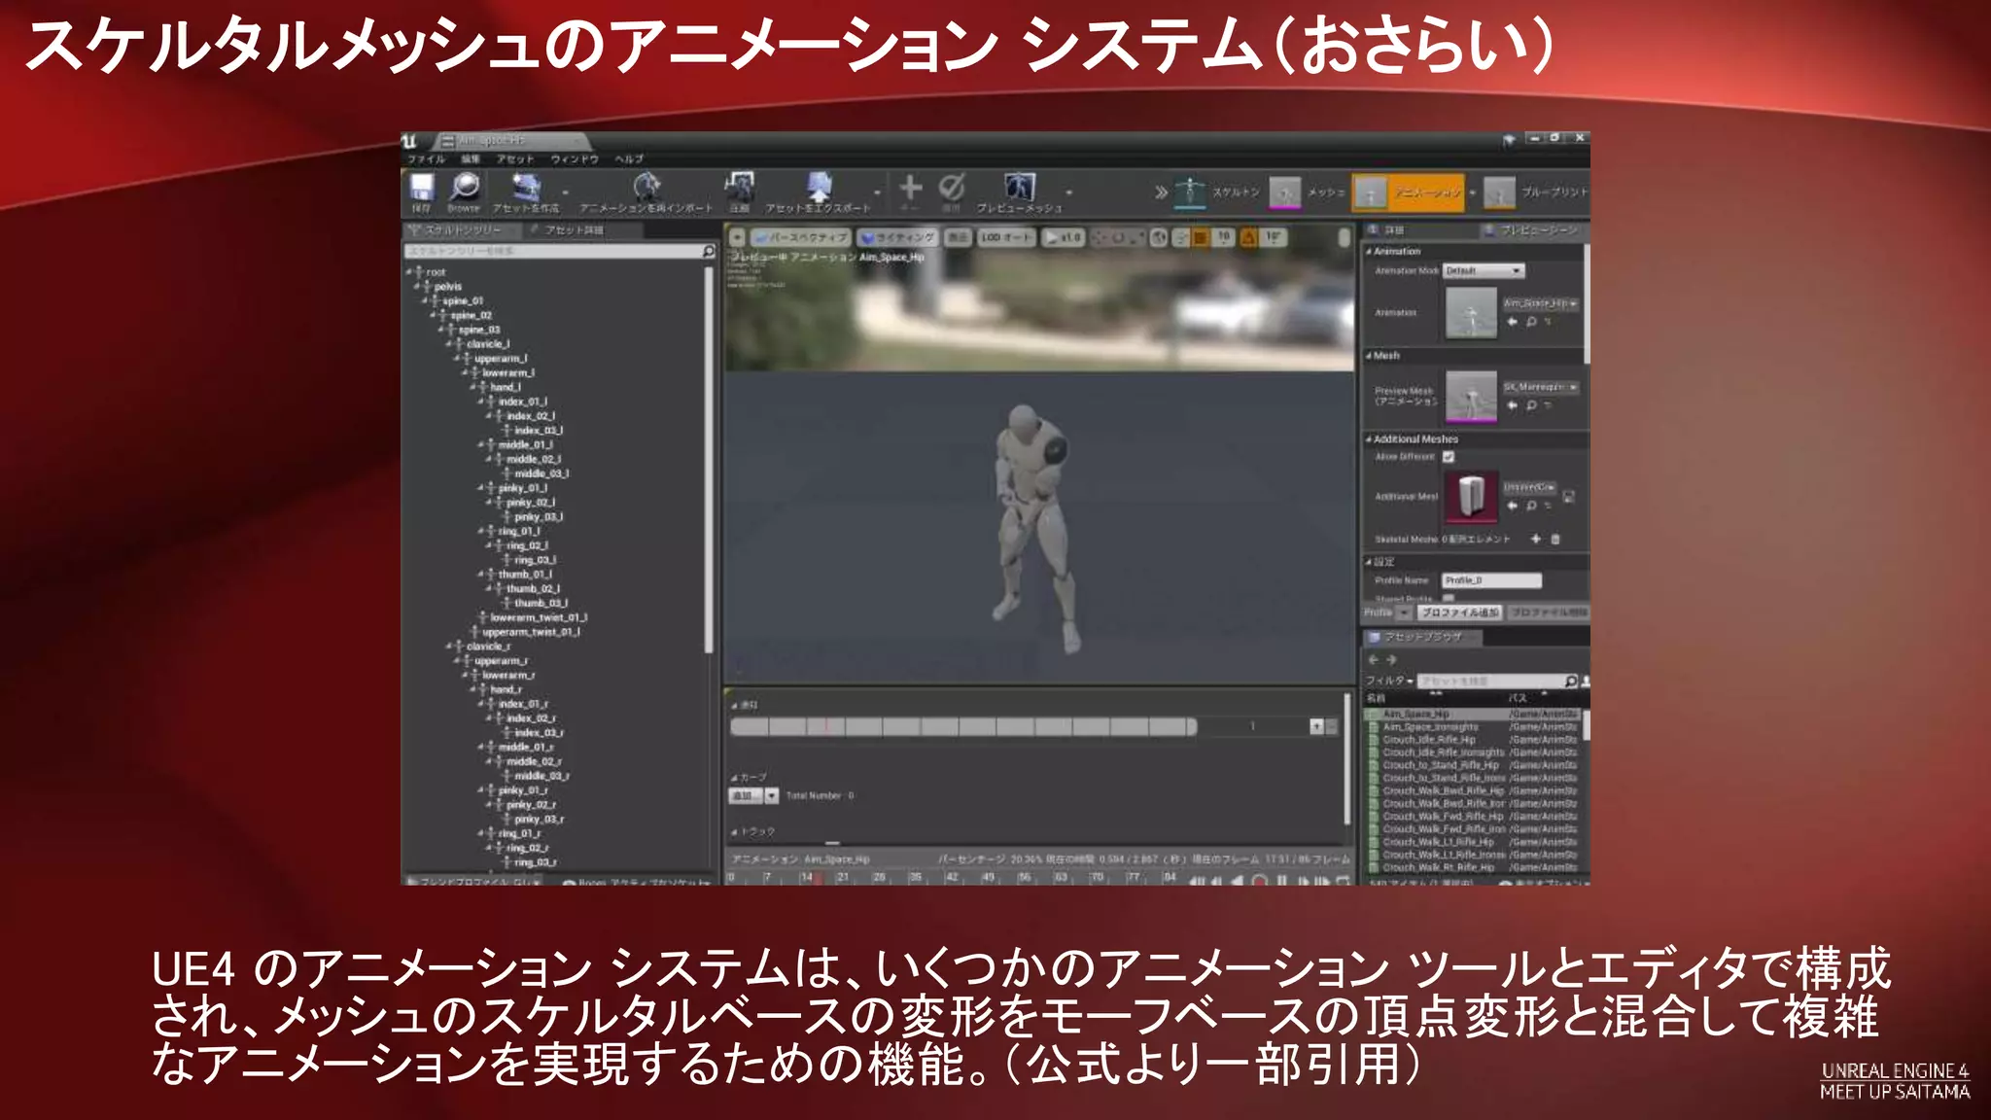Open the Window (ウィンドウ) menu
The width and height of the screenshot is (1991, 1120).
tap(575, 158)
